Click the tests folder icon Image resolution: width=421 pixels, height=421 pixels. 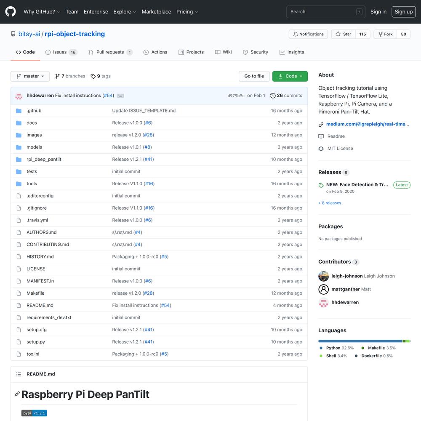click(x=19, y=172)
